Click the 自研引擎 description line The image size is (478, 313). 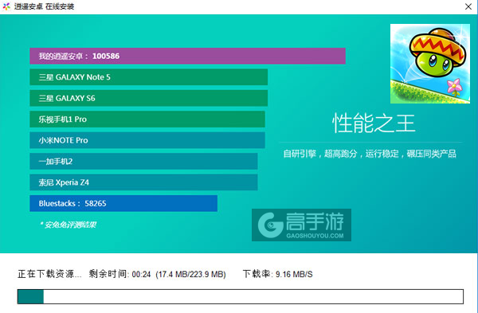click(x=370, y=154)
